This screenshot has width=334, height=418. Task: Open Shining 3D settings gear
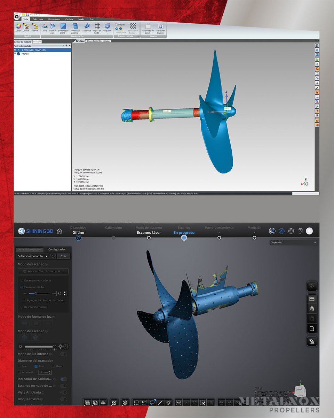(x=291, y=231)
